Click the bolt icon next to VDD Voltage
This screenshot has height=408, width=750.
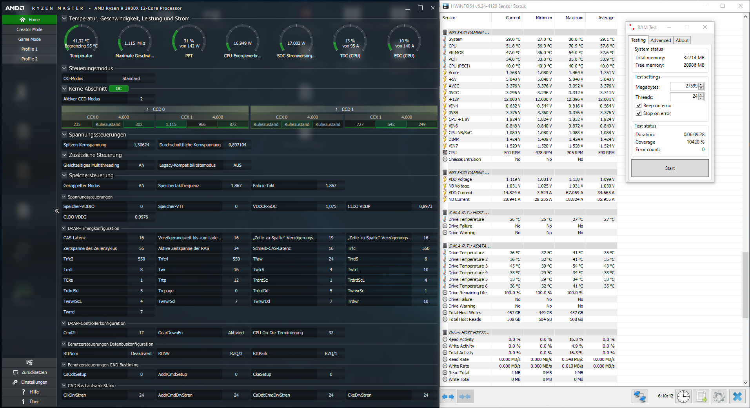tap(445, 179)
